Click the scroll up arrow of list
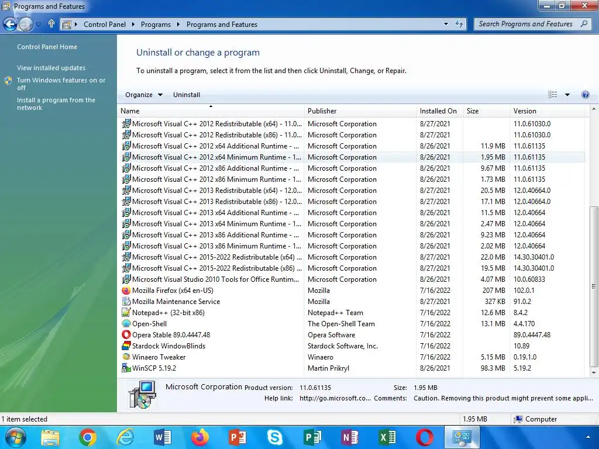Viewport: 599px width, 449px height. (x=594, y=109)
